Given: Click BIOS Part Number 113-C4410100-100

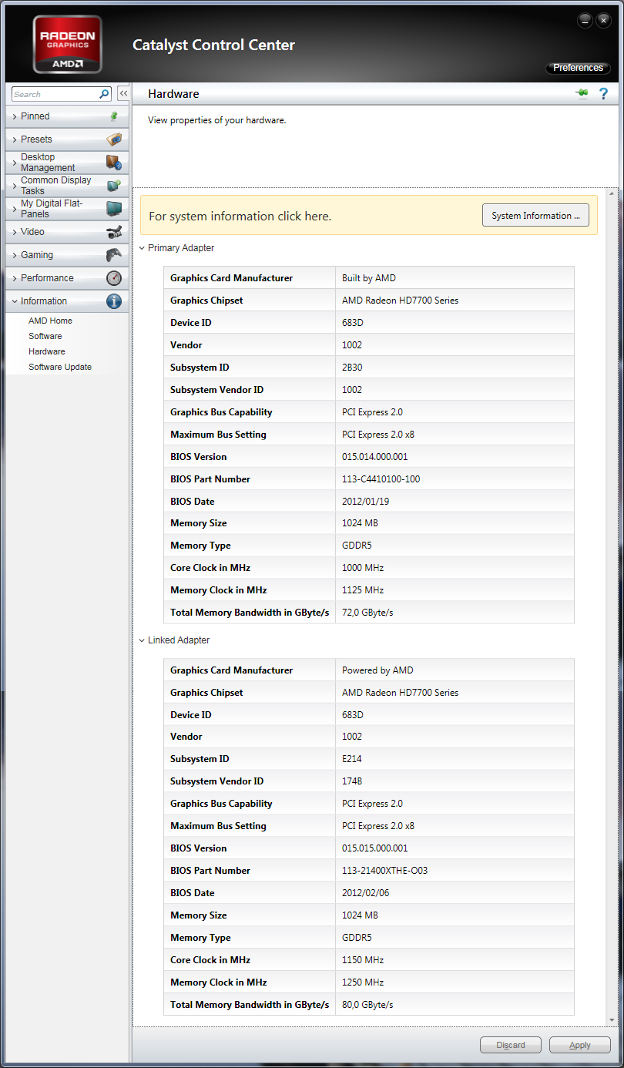Looking at the screenshot, I should pos(381,479).
